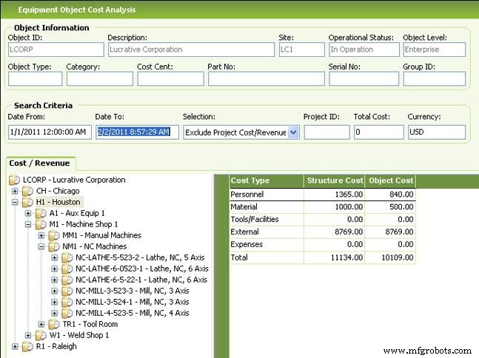479x358 pixels.
Task: Click into the Project ID field
Action: click(326, 132)
